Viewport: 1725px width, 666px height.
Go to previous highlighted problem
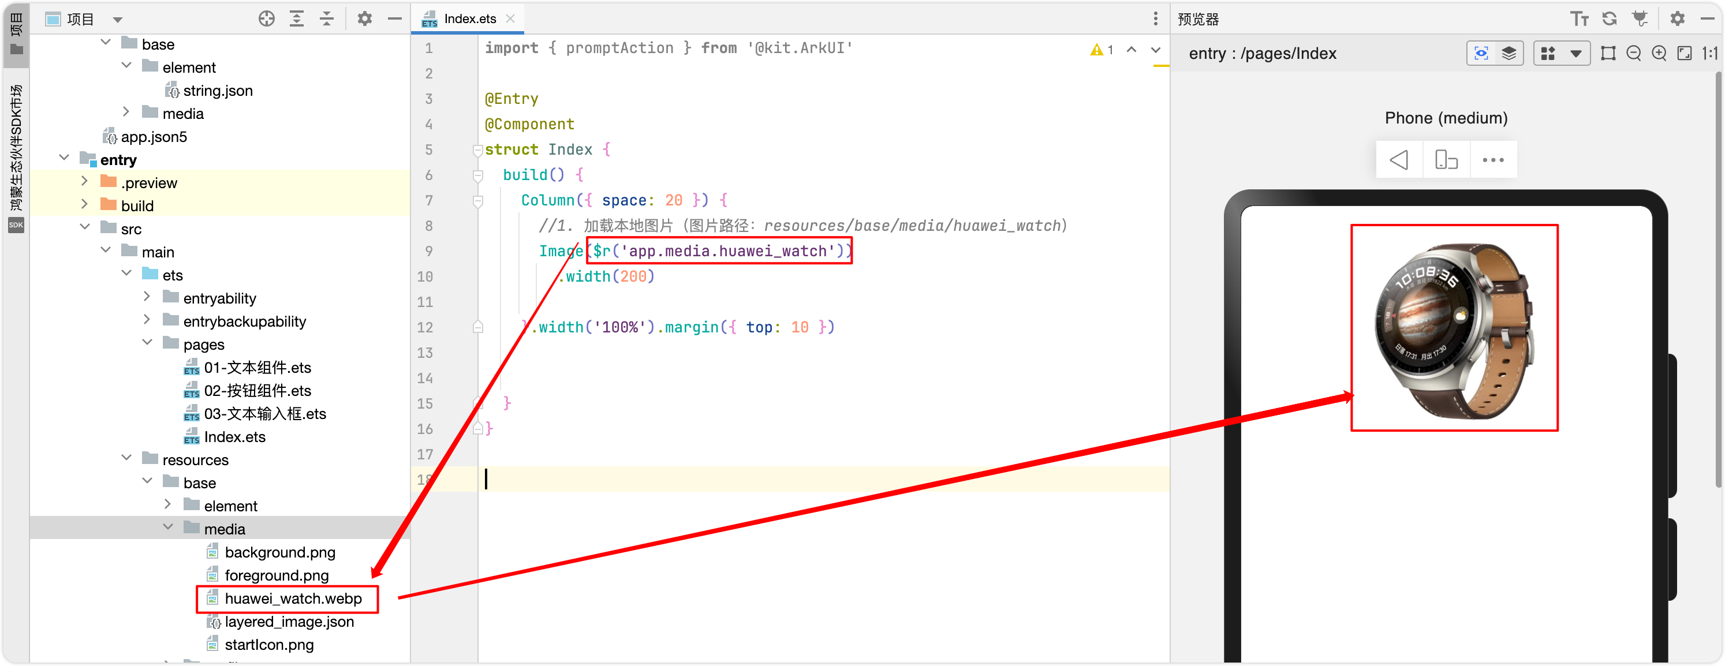click(1132, 50)
